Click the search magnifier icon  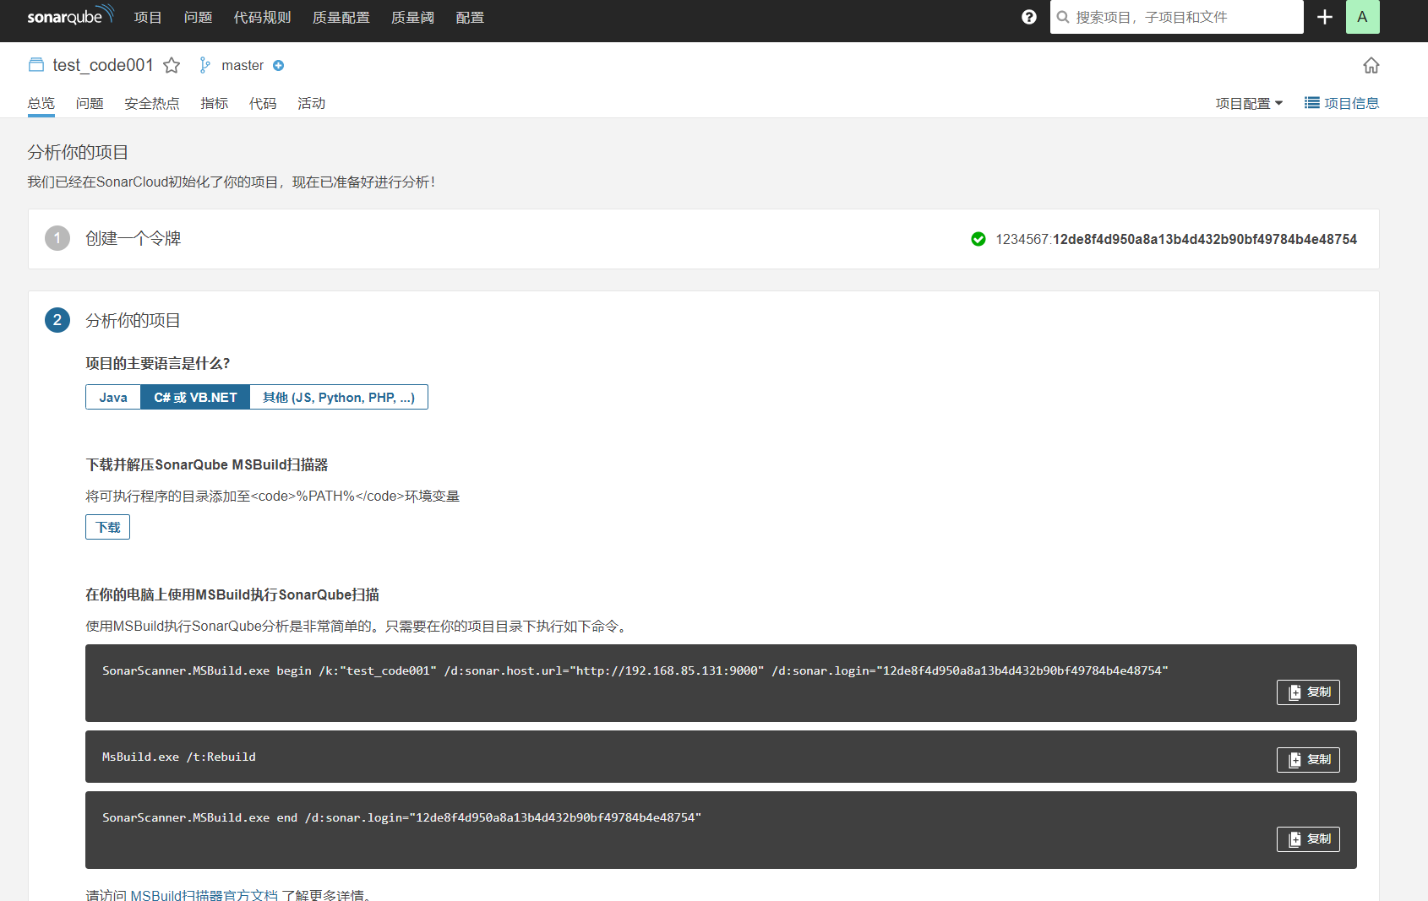[x=1063, y=17]
